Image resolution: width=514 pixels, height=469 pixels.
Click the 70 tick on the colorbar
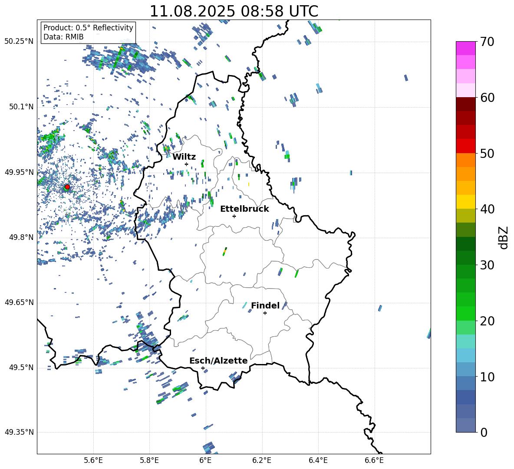click(x=487, y=42)
